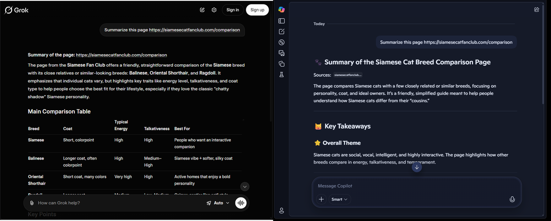Click the Sign up button in Grok

tap(258, 10)
